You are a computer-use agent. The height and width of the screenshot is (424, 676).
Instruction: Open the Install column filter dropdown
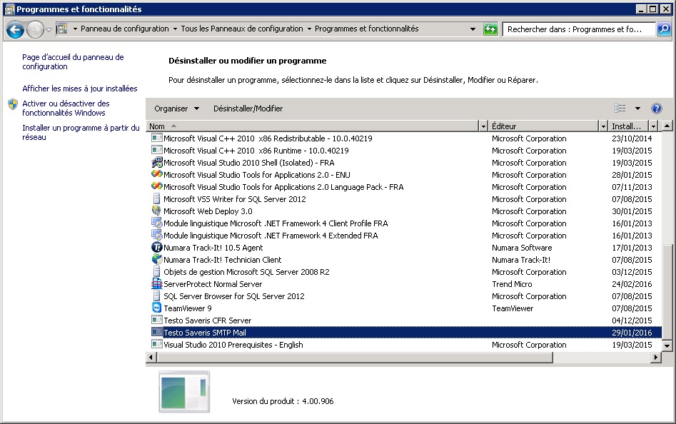point(654,126)
